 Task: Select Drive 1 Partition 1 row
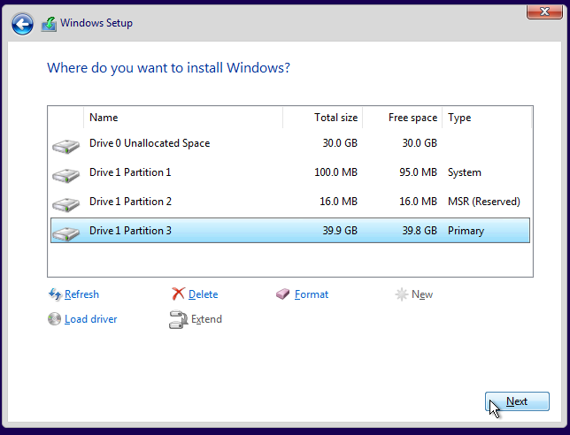[x=290, y=172]
